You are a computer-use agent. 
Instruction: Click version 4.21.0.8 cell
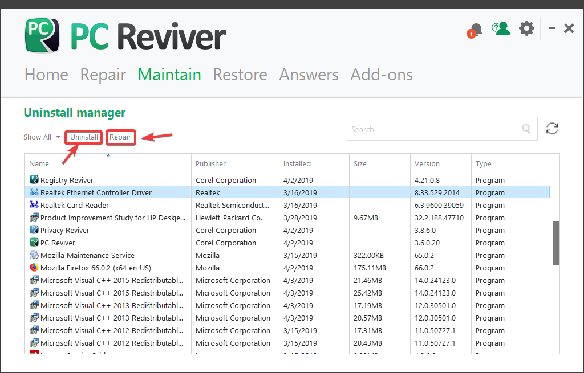point(427,180)
